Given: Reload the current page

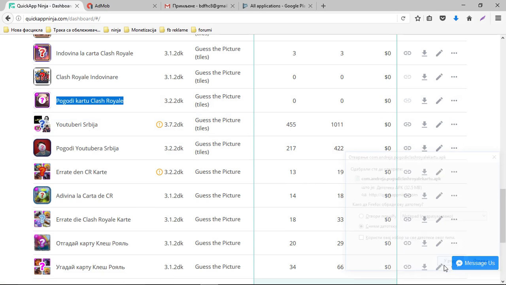Looking at the screenshot, I should [x=403, y=19].
